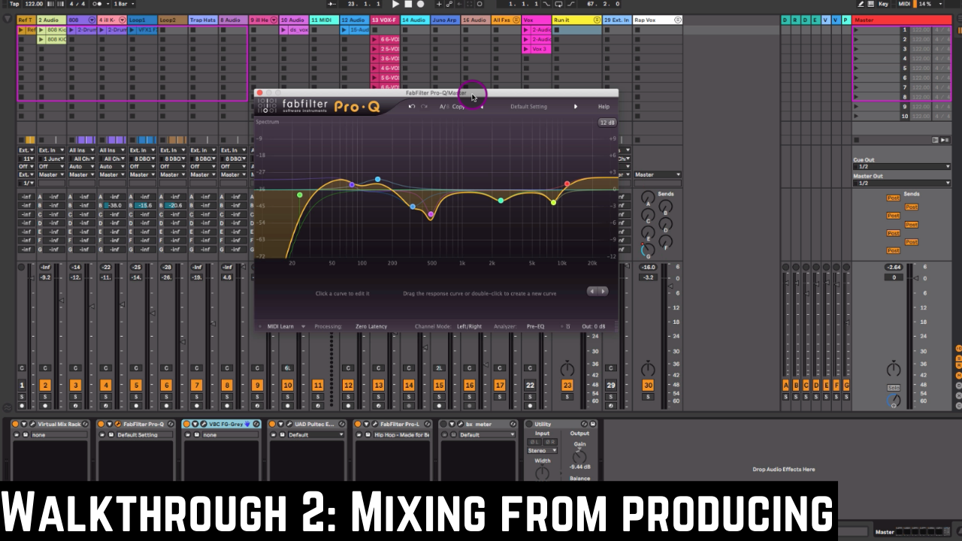962x541 pixels.
Task: Adjust the Pro-Q Out 0 dB gain
Action: pyautogui.click(x=594, y=326)
